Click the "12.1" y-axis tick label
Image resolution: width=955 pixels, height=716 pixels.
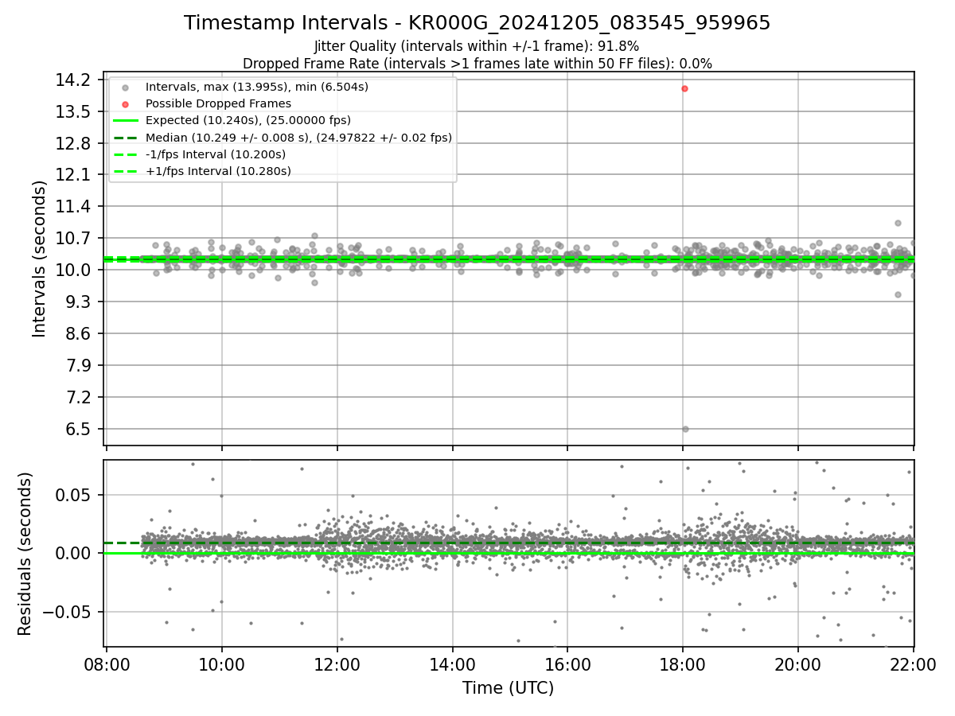click(x=75, y=175)
